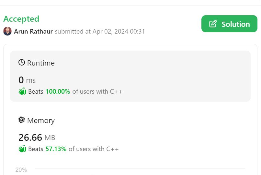Click the 20% chart axis label
The width and height of the screenshot is (261, 175).
21,170
